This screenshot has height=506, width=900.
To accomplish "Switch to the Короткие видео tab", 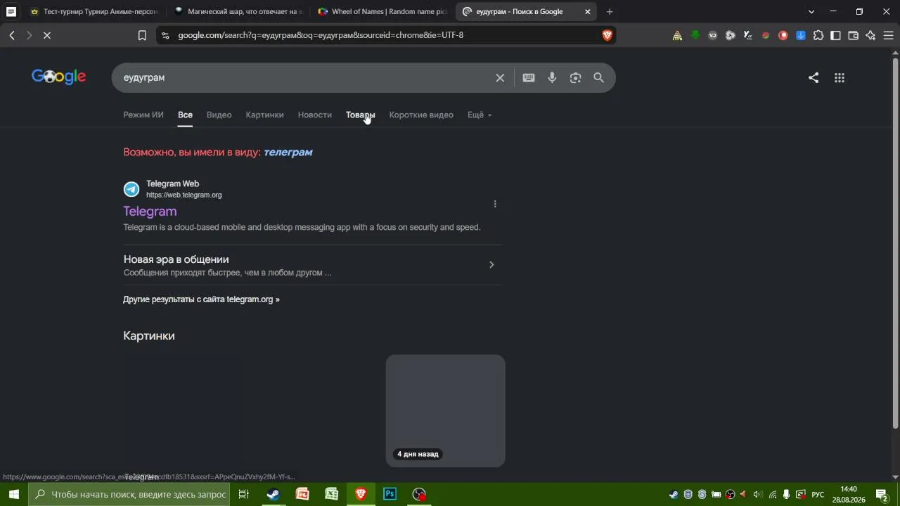I will click(421, 115).
